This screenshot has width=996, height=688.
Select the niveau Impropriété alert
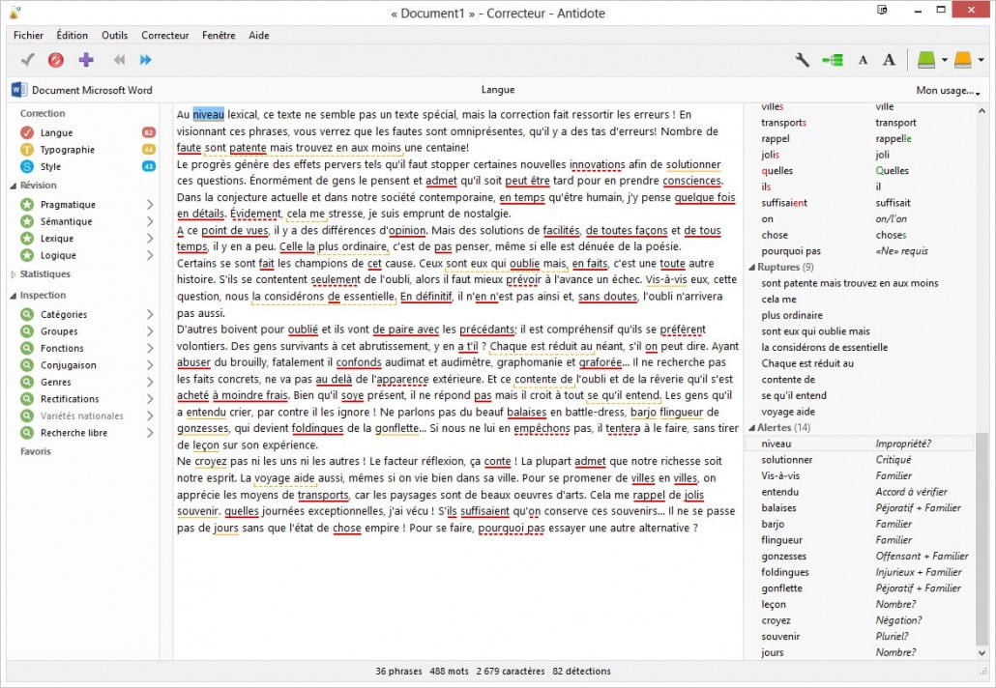coord(830,443)
